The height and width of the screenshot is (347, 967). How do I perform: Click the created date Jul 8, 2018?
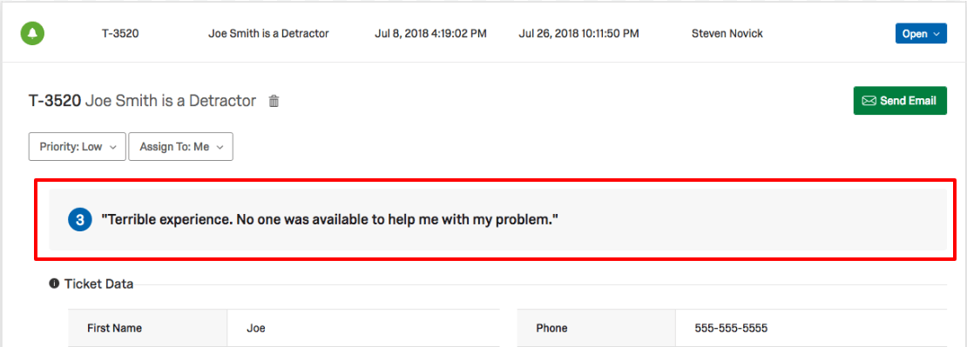[x=430, y=33]
